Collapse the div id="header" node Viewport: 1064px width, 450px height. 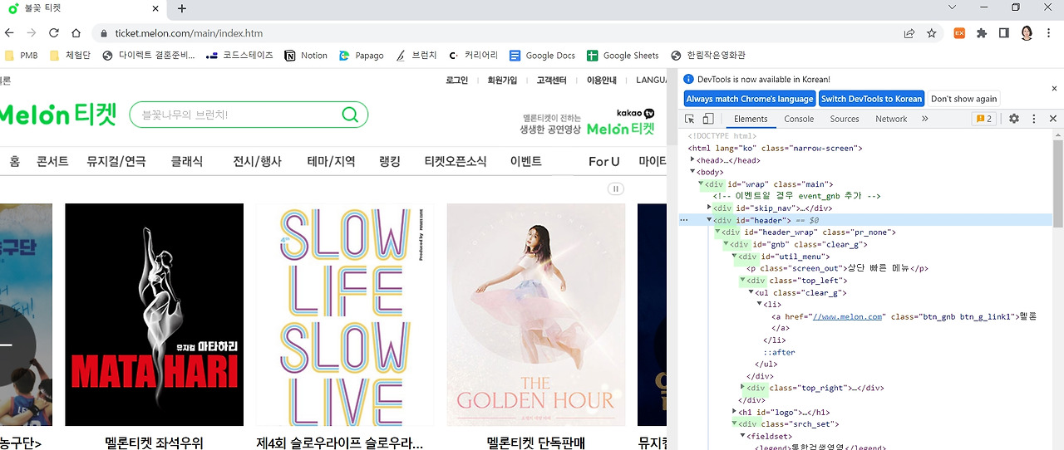[709, 220]
